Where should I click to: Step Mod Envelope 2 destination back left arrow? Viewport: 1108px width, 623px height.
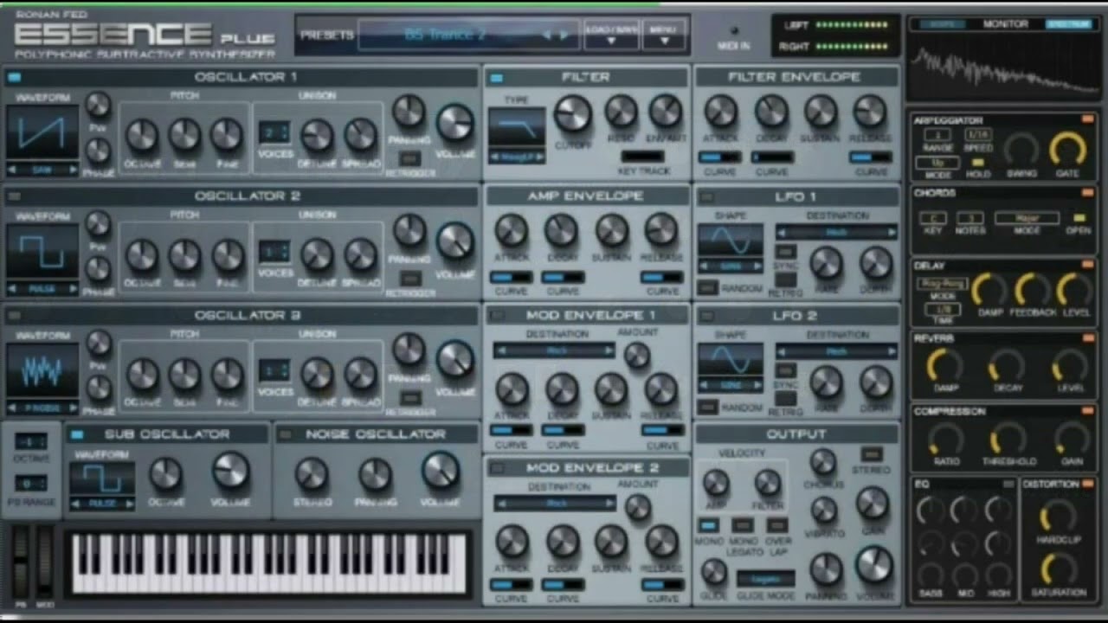pyautogui.click(x=500, y=503)
